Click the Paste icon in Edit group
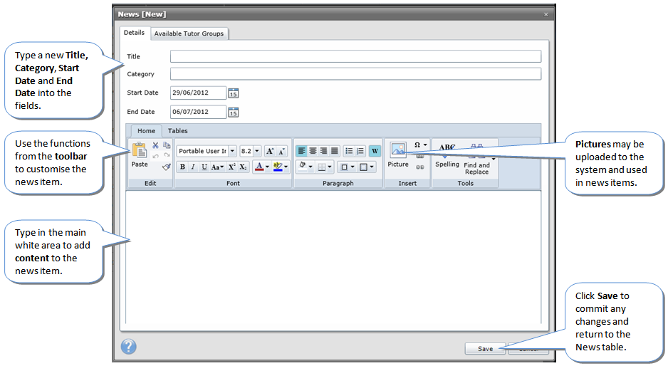 click(x=139, y=152)
